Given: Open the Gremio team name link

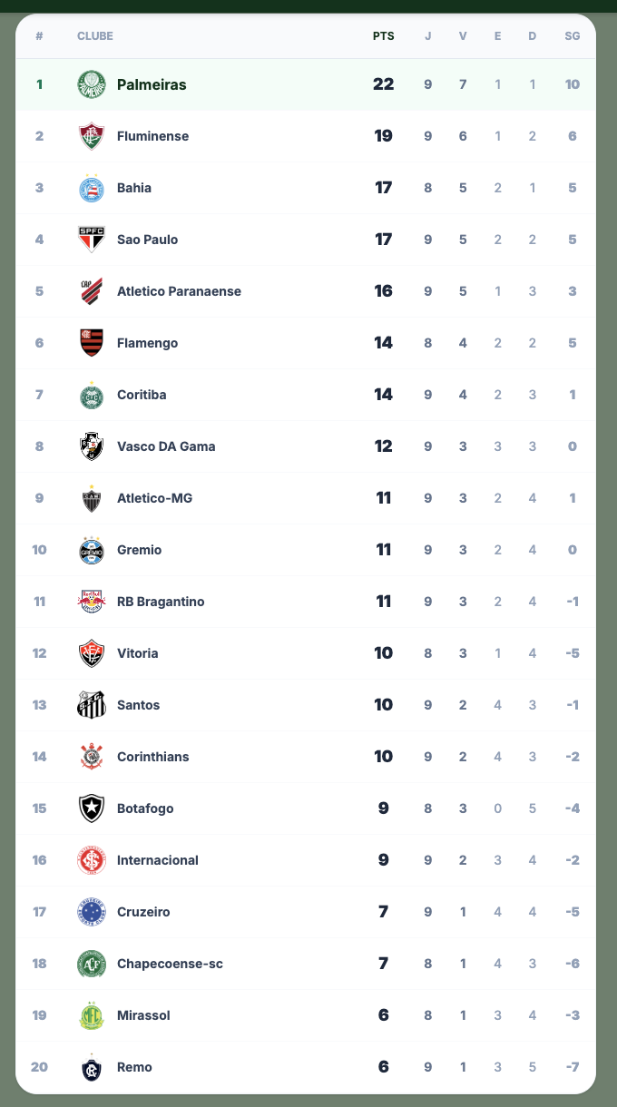Looking at the screenshot, I should (139, 550).
